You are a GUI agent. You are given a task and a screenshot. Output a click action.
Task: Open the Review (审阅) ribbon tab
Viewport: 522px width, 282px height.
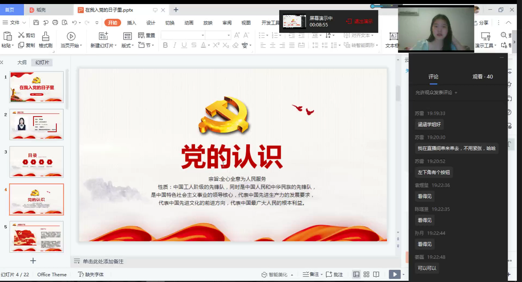[227, 23]
